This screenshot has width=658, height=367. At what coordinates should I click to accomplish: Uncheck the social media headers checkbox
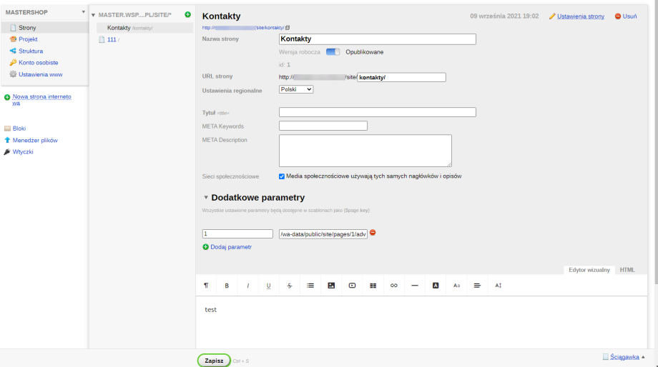coord(282,176)
